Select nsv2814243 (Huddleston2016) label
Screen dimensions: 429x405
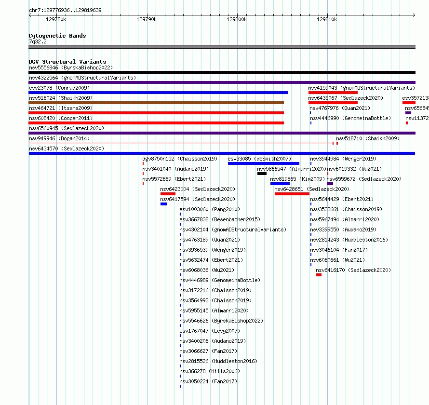click(x=349, y=240)
